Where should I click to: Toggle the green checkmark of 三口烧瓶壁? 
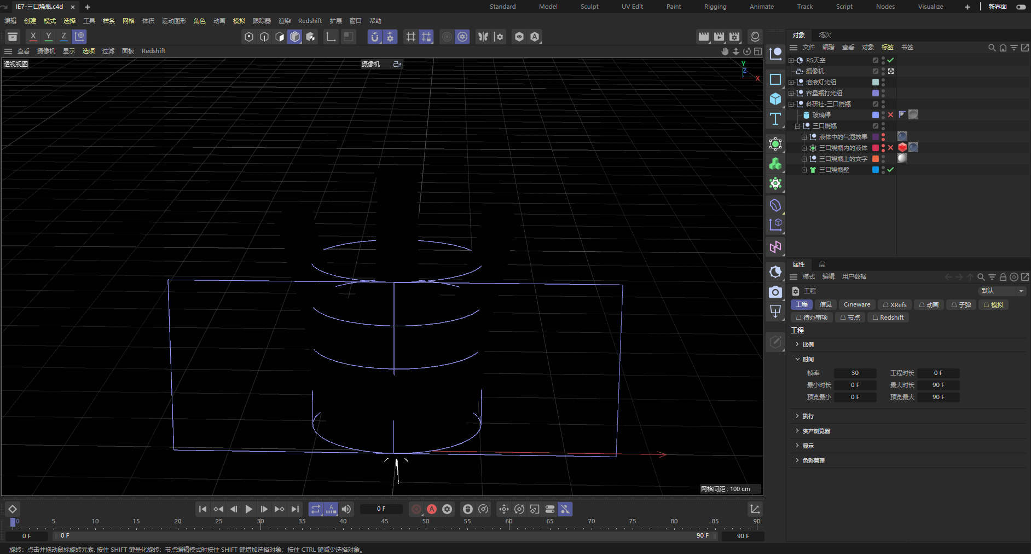[x=890, y=170]
